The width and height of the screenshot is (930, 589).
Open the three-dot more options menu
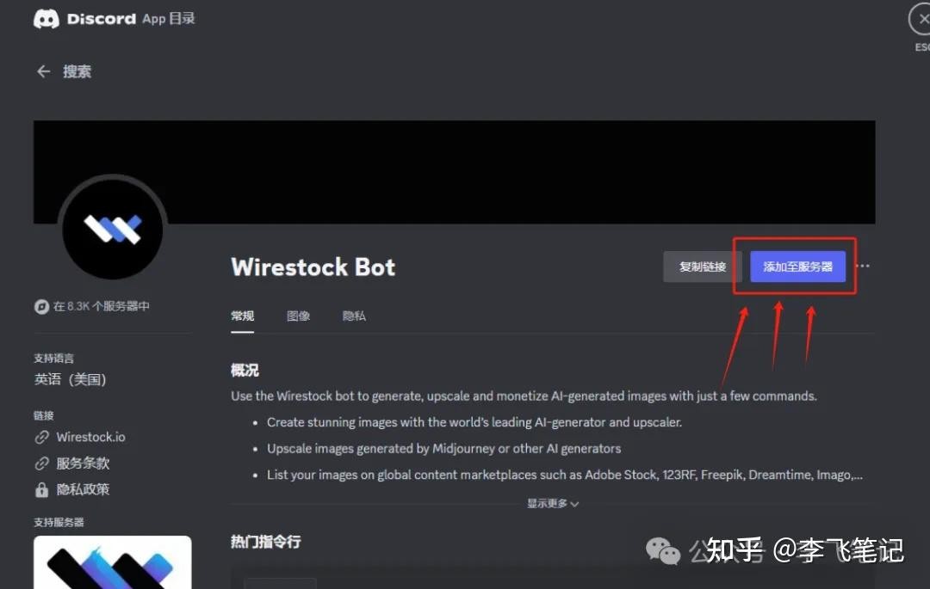863,267
